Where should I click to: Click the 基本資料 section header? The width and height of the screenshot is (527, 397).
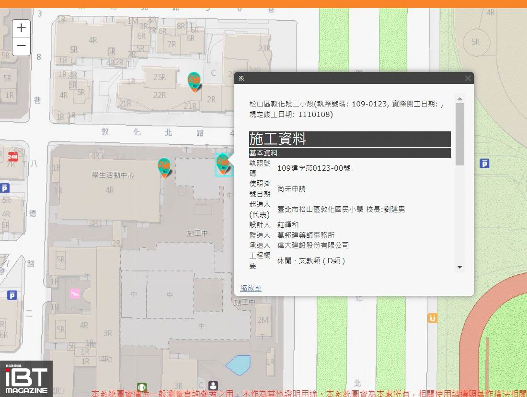(350, 153)
